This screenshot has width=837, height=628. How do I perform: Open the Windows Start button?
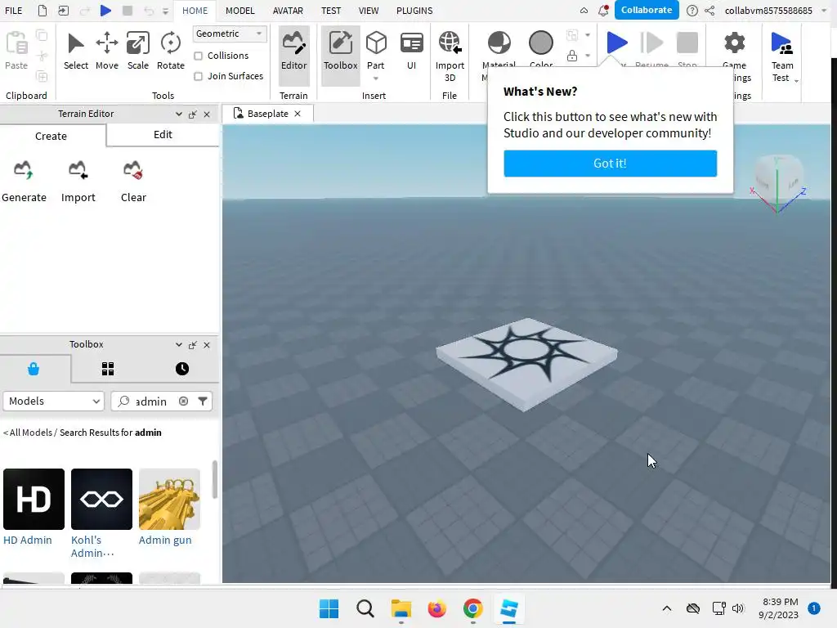[329, 608]
